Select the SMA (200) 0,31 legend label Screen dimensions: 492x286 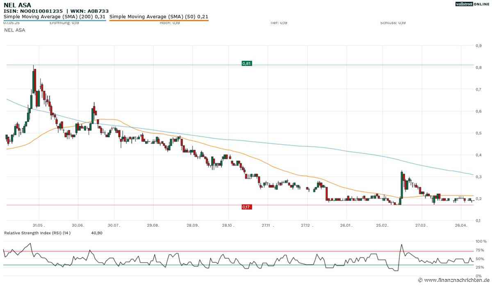click(x=55, y=16)
